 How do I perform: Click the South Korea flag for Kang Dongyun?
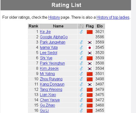90,85
